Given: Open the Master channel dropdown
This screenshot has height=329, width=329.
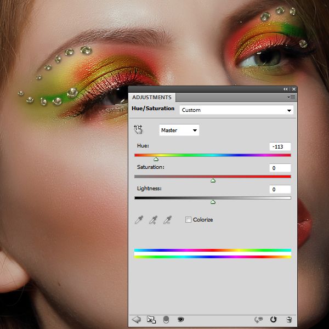Looking at the screenshot, I should 179,130.
